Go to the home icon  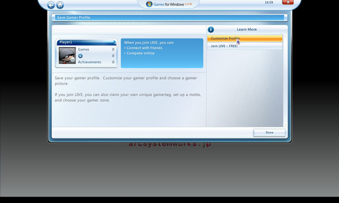[x=60, y=5]
